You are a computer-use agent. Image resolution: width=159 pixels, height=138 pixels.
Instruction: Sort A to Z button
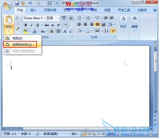click(x=106, y=31)
